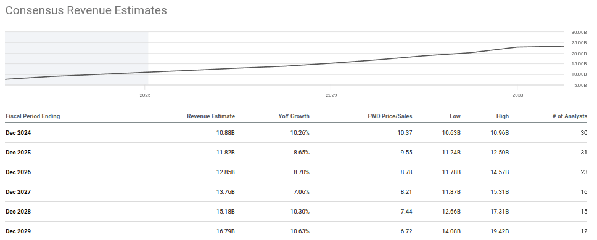Click the High column header
Image resolution: width=597 pixels, height=240 pixels.
(x=503, y=116)
